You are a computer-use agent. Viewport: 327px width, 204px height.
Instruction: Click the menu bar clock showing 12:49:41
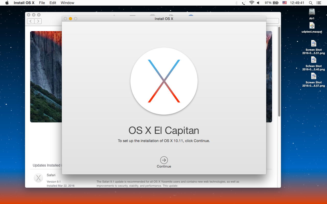click(x=297, y=3)
